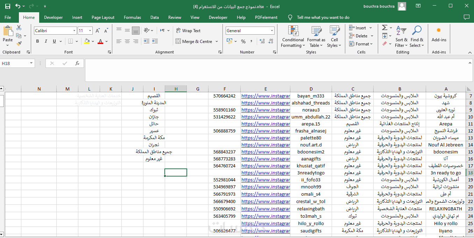Open the General number format dropdown
The height and width of the screenshot is (238, 474).
pos(272,31)
